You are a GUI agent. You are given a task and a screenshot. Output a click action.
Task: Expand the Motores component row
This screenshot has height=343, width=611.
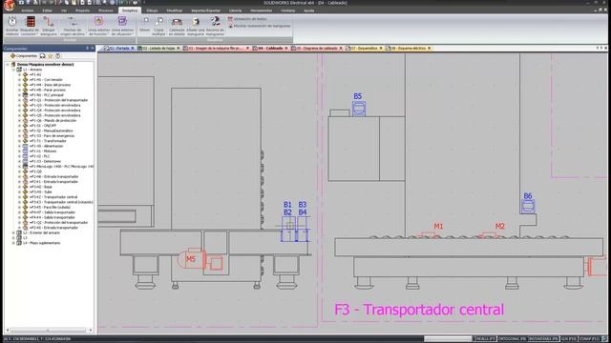(x=19, y=151)
